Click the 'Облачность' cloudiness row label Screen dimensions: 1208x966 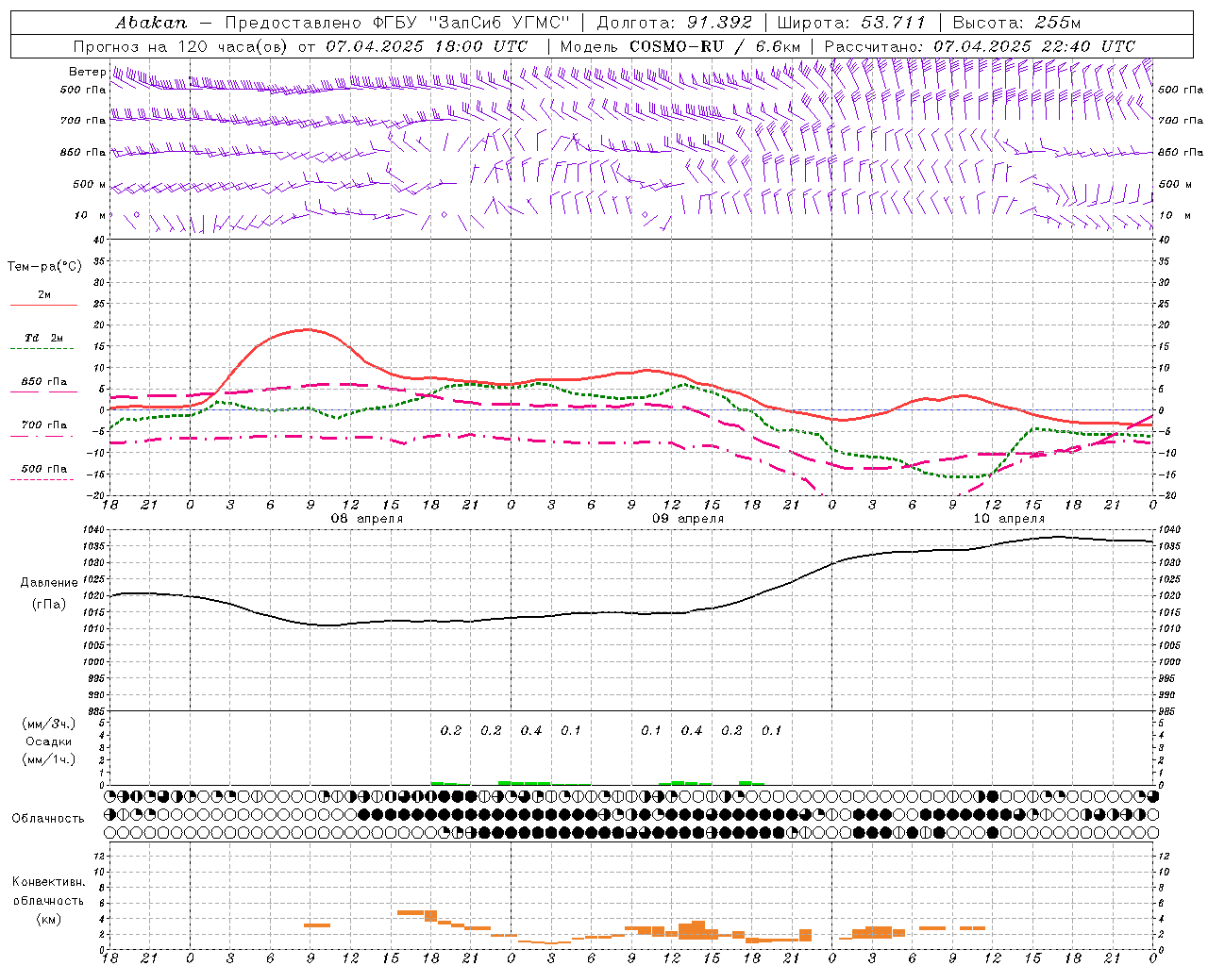(48, 819)
